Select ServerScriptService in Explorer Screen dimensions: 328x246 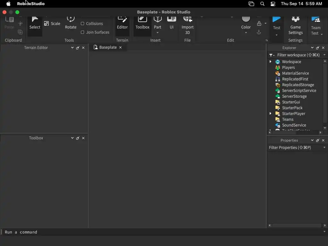point(299,90)
